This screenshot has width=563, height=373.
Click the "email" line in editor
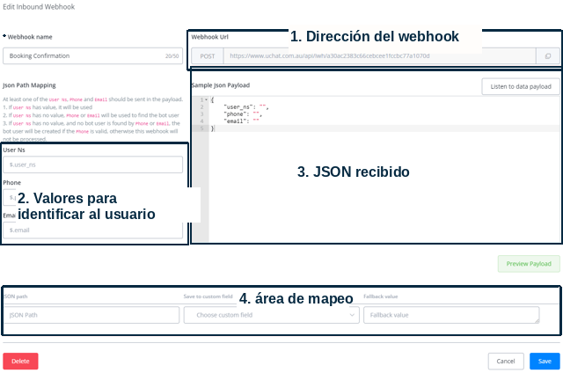[x=241, y=121]
